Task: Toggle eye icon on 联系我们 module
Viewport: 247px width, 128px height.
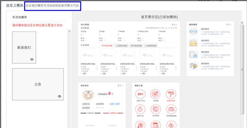Action: 32,60
